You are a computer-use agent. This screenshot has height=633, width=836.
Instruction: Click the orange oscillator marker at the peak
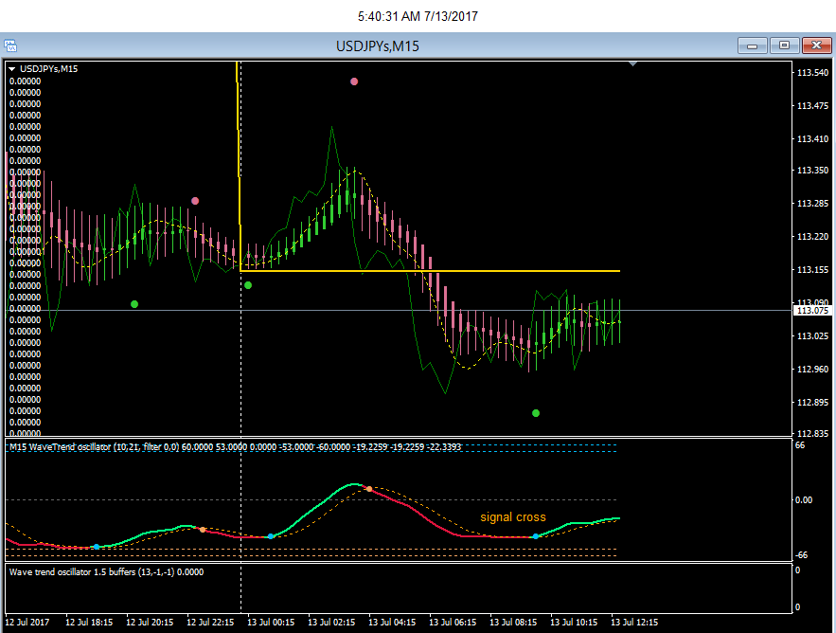tap(369, 489)
